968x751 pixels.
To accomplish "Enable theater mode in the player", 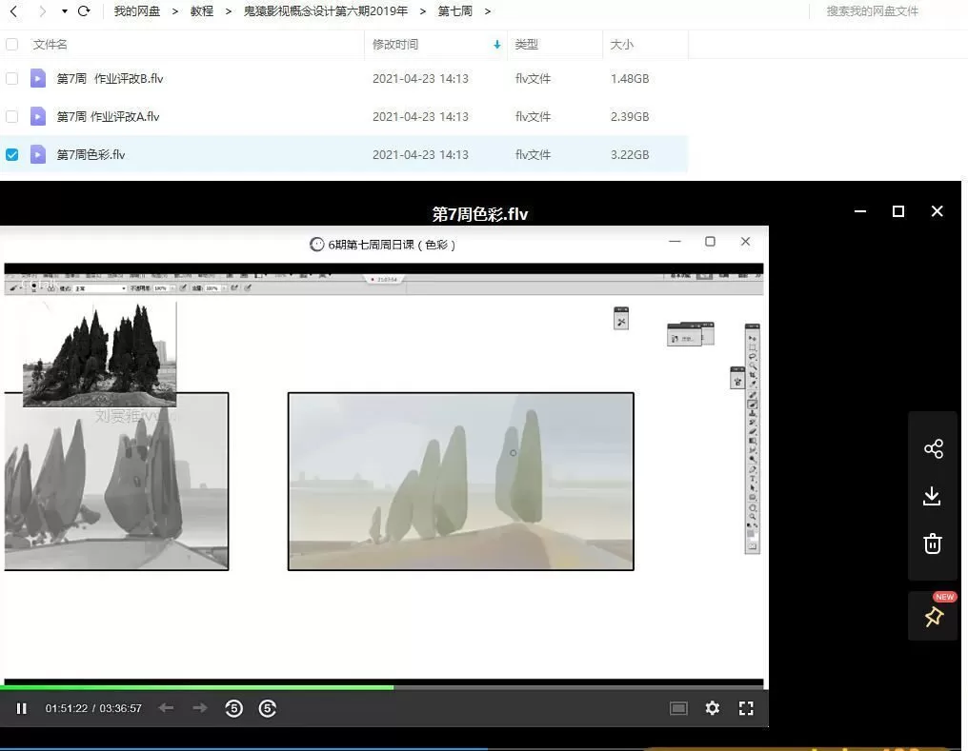I will (x=677, y=708).
